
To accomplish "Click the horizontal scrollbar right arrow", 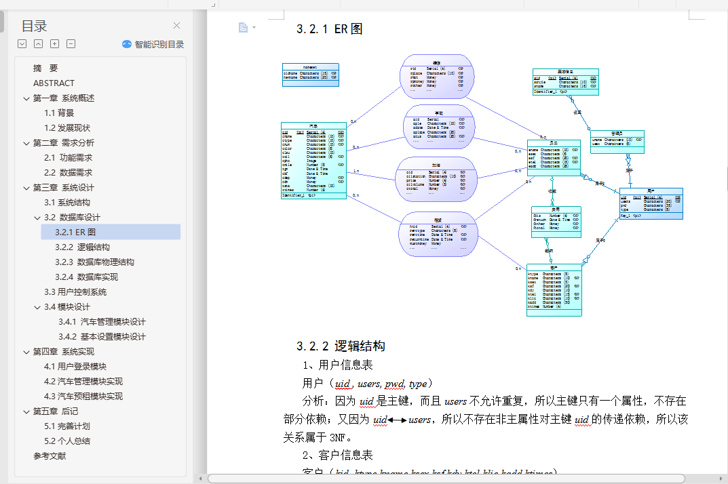I will click(721, 479).
